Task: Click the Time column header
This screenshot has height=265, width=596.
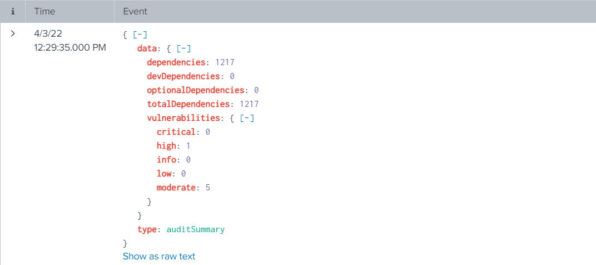Action: tap(44, 11)
